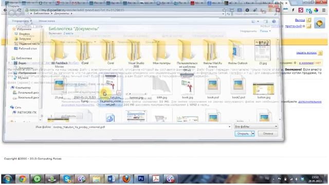
Task: Open the Открыть button's arrow menu
Action: pyautogui.click(x=253, y=134)
